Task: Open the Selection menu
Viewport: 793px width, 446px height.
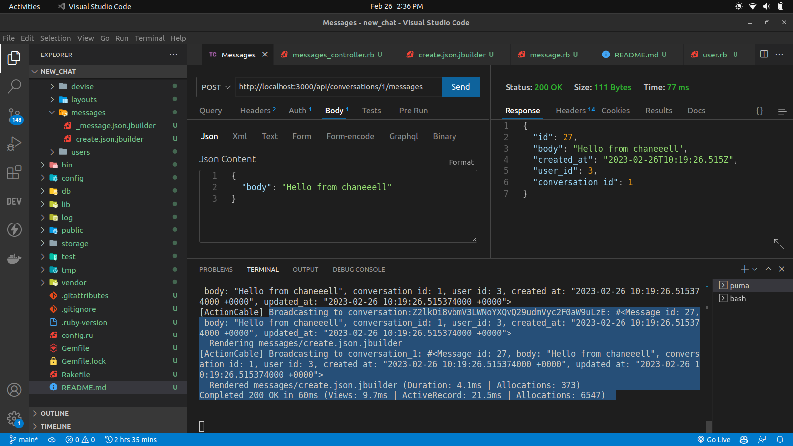Action: click(x=56, y=38)
